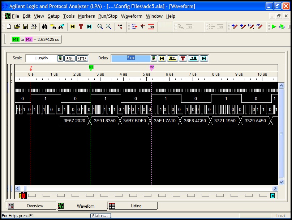Click Delay previous edge button

pyautogui.click(x=172, y=58)
